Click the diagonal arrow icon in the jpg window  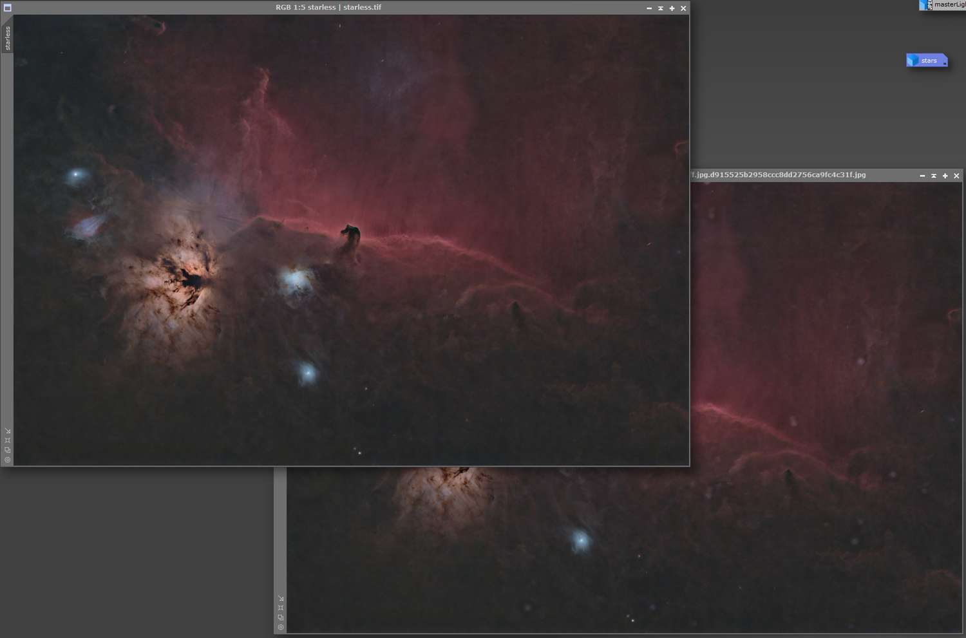281,599
